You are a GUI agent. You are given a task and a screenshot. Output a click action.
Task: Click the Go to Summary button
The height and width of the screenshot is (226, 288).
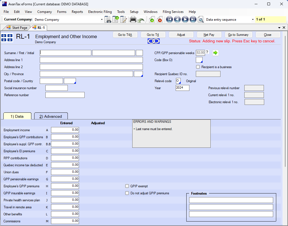pyautogui.click(x=238, y=35)
